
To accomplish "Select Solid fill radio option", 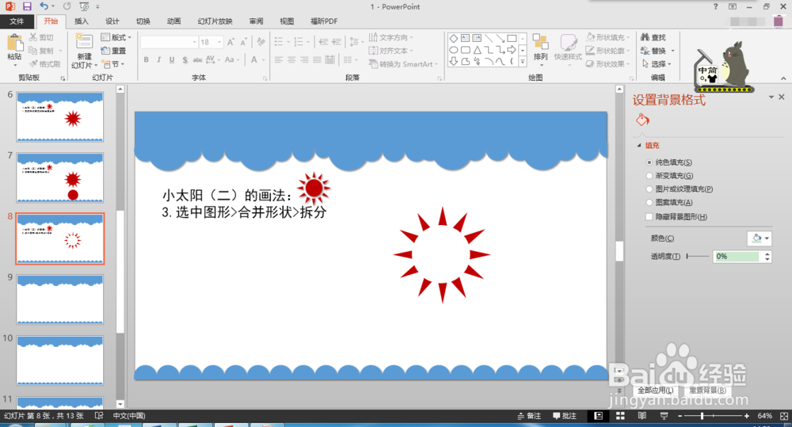I will click(x=649, y=162).
